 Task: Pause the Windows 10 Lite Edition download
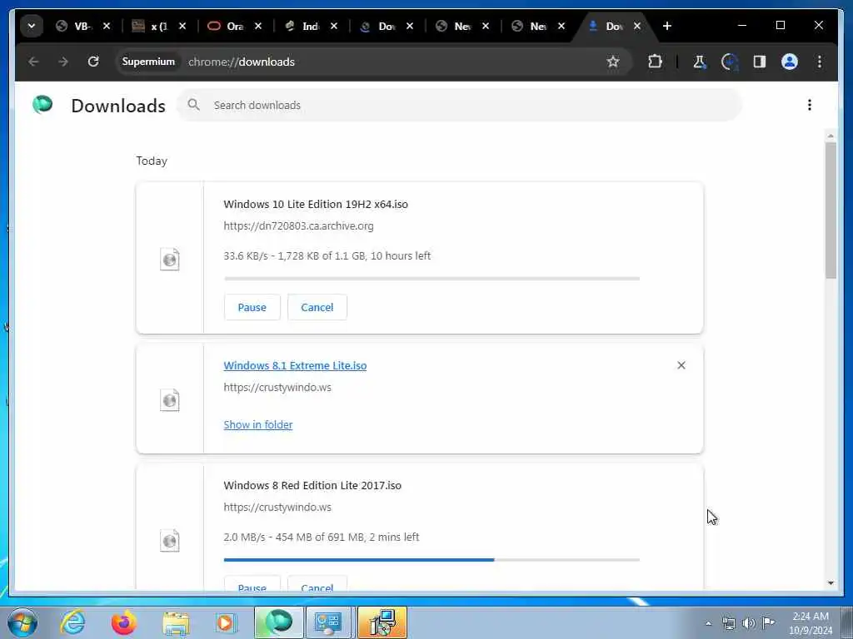click(252, 307)
